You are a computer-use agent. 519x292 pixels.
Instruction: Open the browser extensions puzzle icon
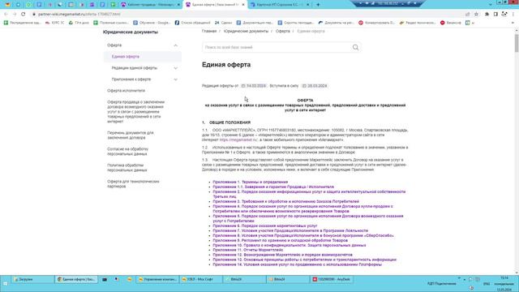[487, 15]
